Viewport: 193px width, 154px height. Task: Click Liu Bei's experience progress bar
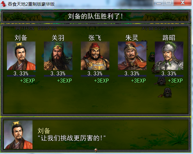[x=21, y=76]
